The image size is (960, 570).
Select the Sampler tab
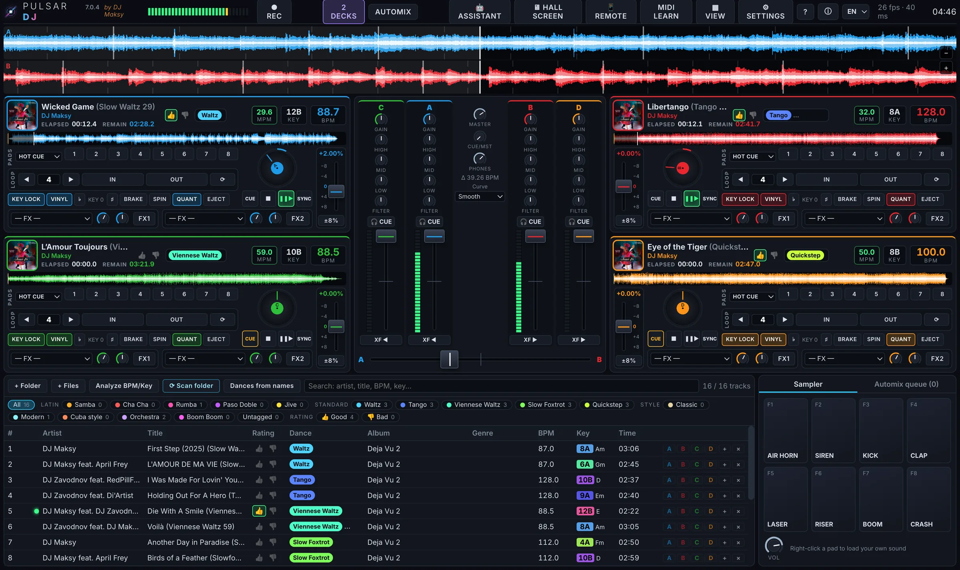pyautogui.click(x=808, y=384)
